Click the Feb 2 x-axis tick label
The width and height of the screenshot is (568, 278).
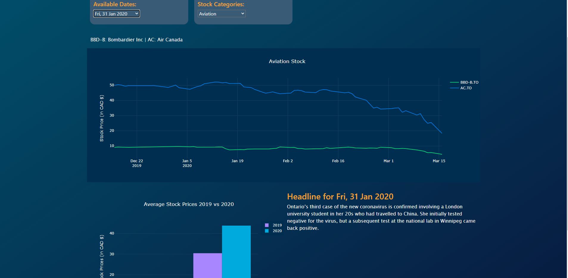coord(288,161)
